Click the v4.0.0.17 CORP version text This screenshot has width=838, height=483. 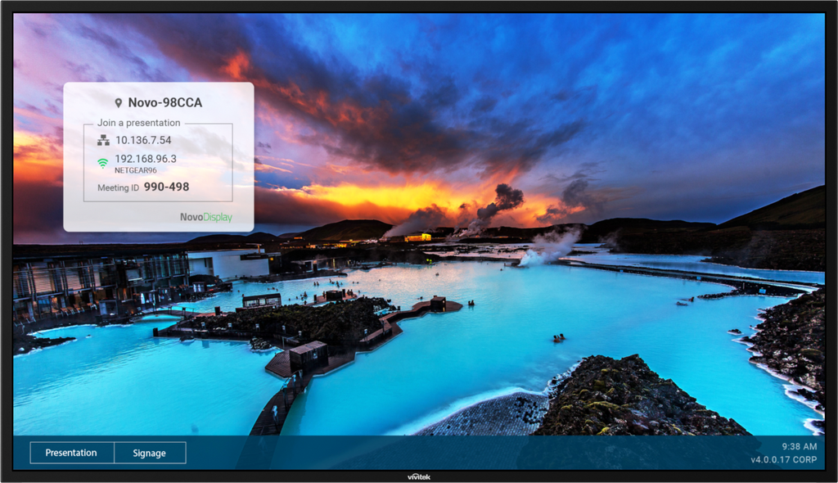click(x=783, y=459)
